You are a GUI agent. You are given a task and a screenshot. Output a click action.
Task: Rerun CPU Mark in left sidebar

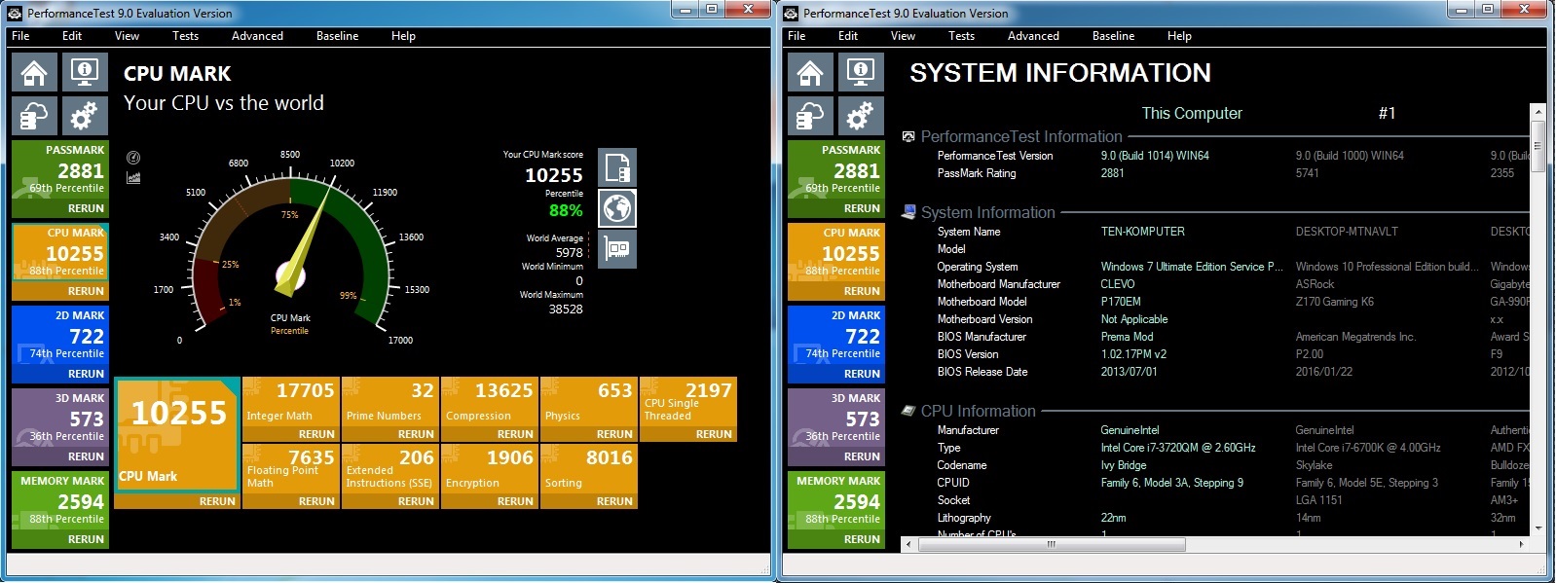coord(86,291)
